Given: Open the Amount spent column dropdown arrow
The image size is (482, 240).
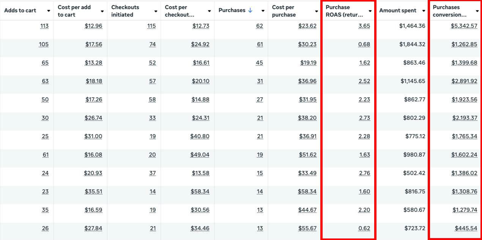Looking at the screenshot, I should [x=424, y=11].
